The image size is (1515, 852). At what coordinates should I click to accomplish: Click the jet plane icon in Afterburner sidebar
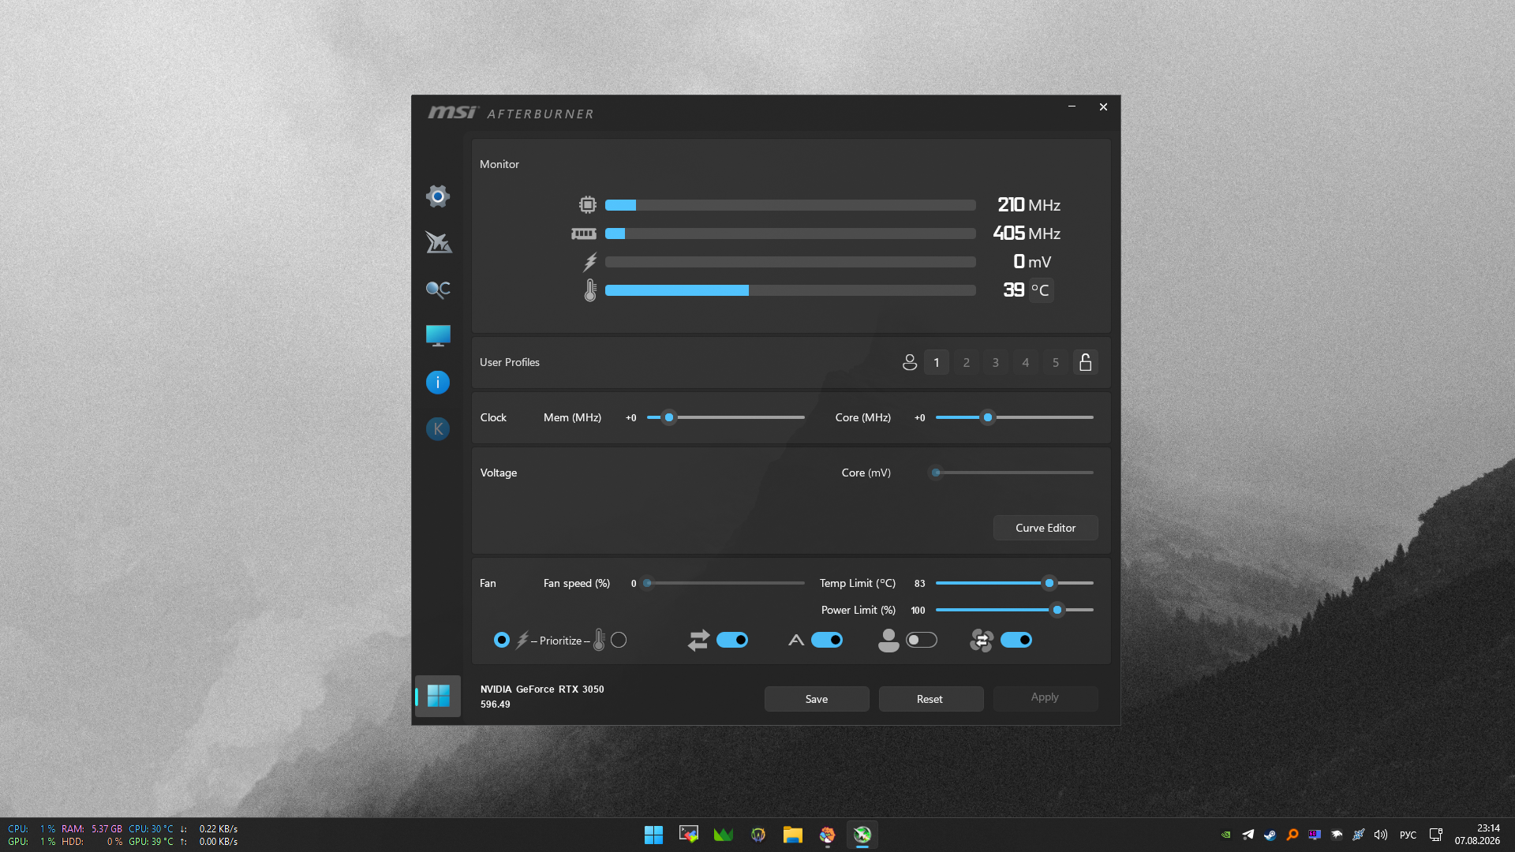(x=438, y=242)
